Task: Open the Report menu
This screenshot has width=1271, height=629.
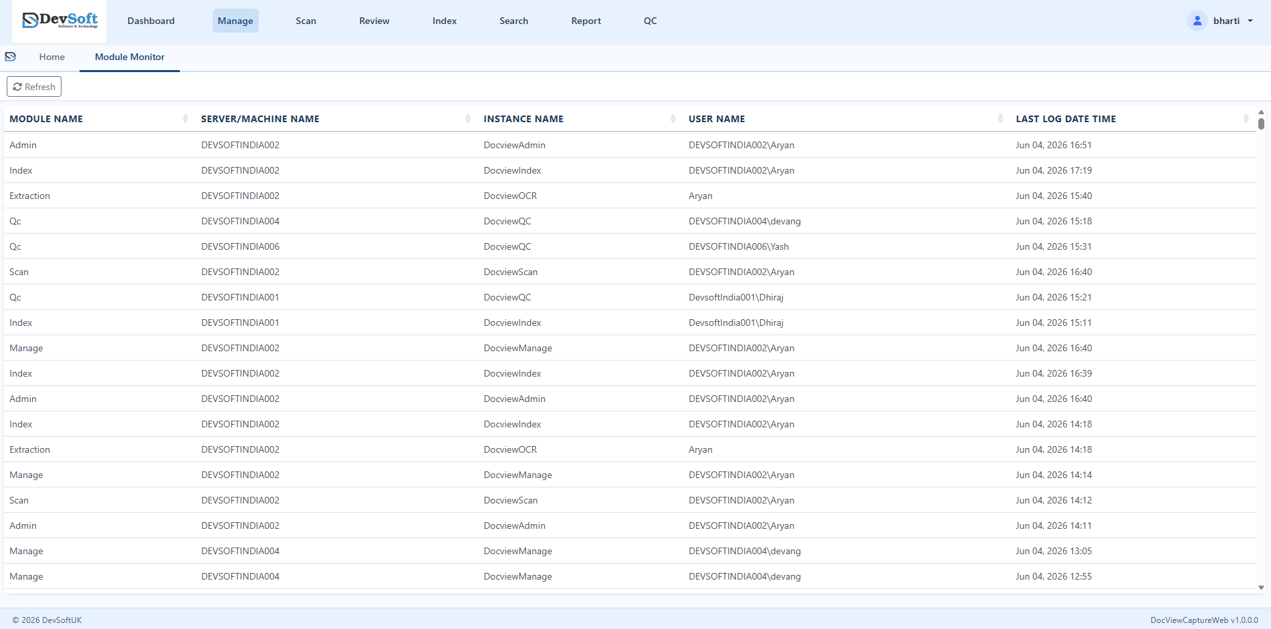Action: click(x=586, y=21)
